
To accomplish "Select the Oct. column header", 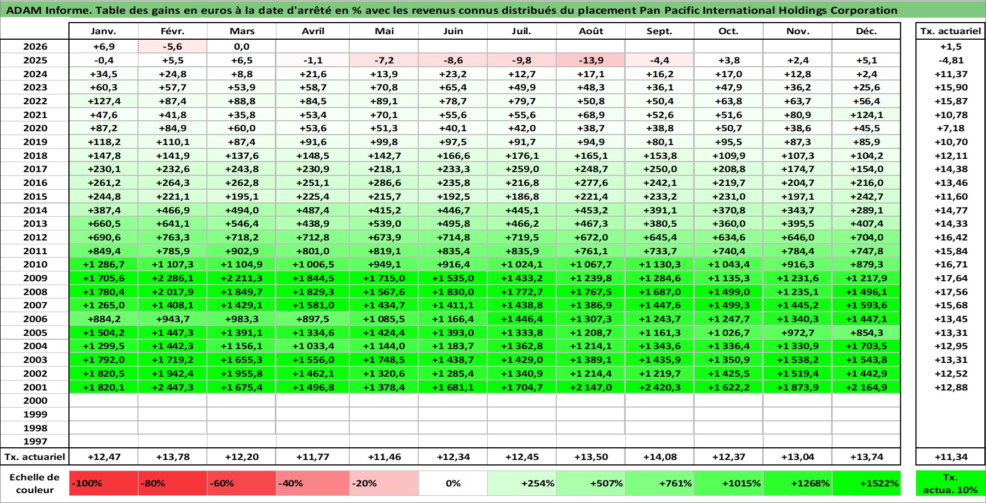I will click(729, 31).
